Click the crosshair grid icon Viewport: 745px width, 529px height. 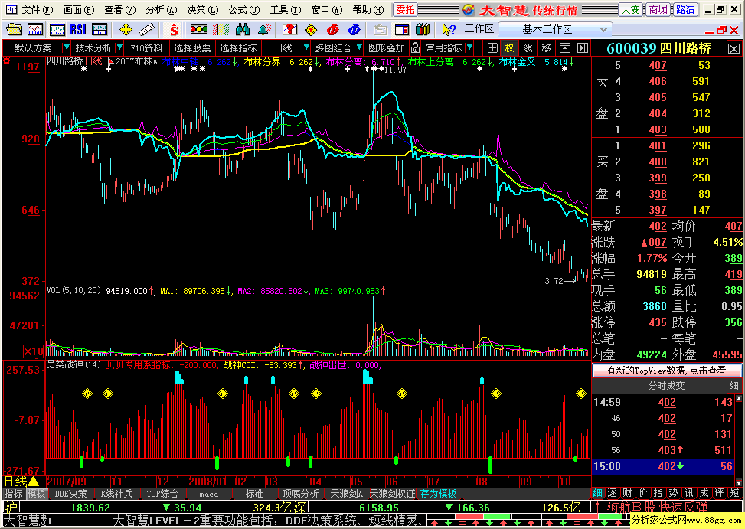492,48
